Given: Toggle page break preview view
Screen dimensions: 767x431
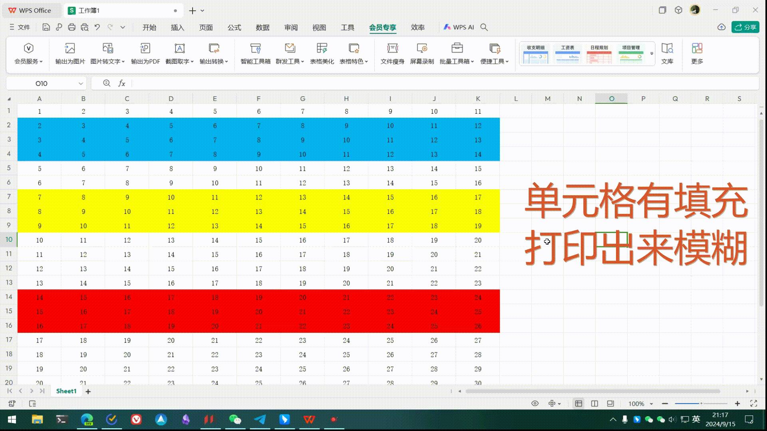Looking at the screenshot, I should tap(594, 403).
